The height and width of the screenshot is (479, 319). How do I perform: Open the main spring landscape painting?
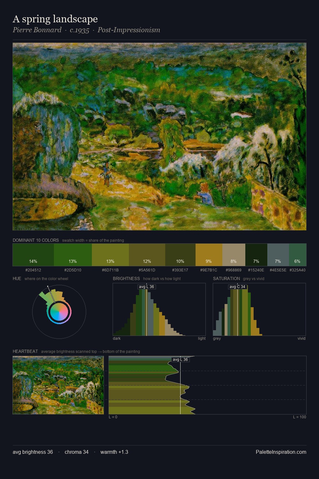(x=159, y=137)
